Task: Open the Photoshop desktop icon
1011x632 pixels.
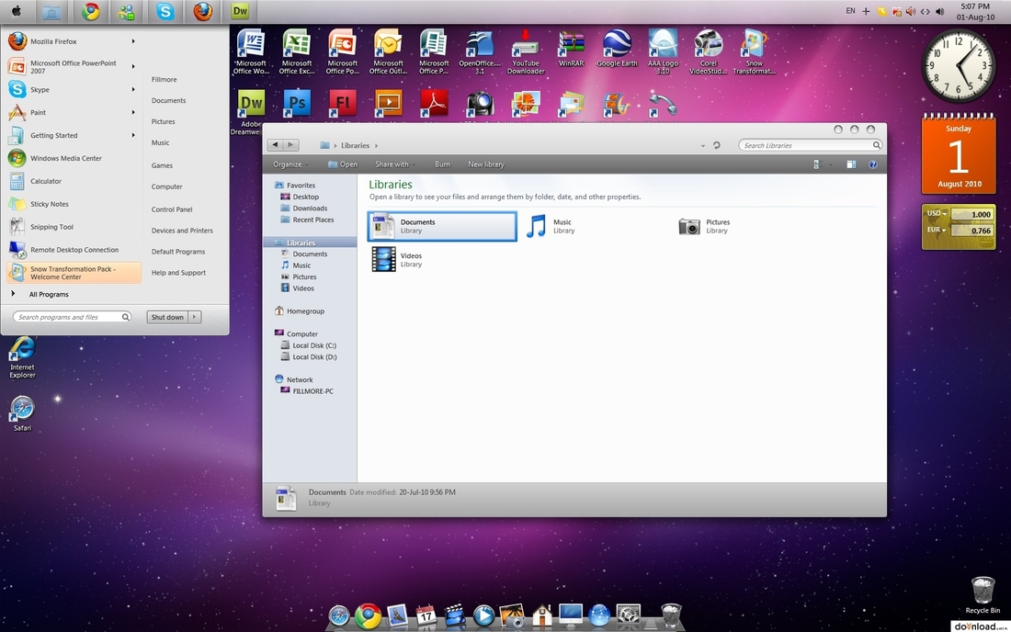Action: 297,103
